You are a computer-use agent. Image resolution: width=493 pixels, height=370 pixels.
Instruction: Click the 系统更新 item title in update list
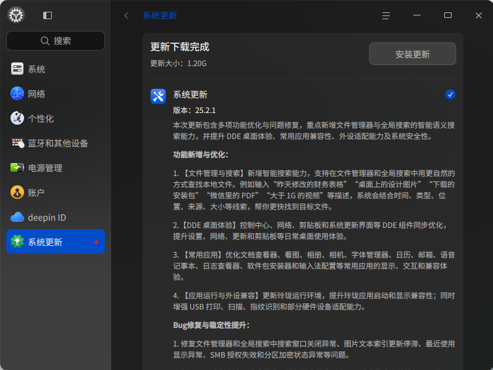pyautogui.click(x=190, y=95)
